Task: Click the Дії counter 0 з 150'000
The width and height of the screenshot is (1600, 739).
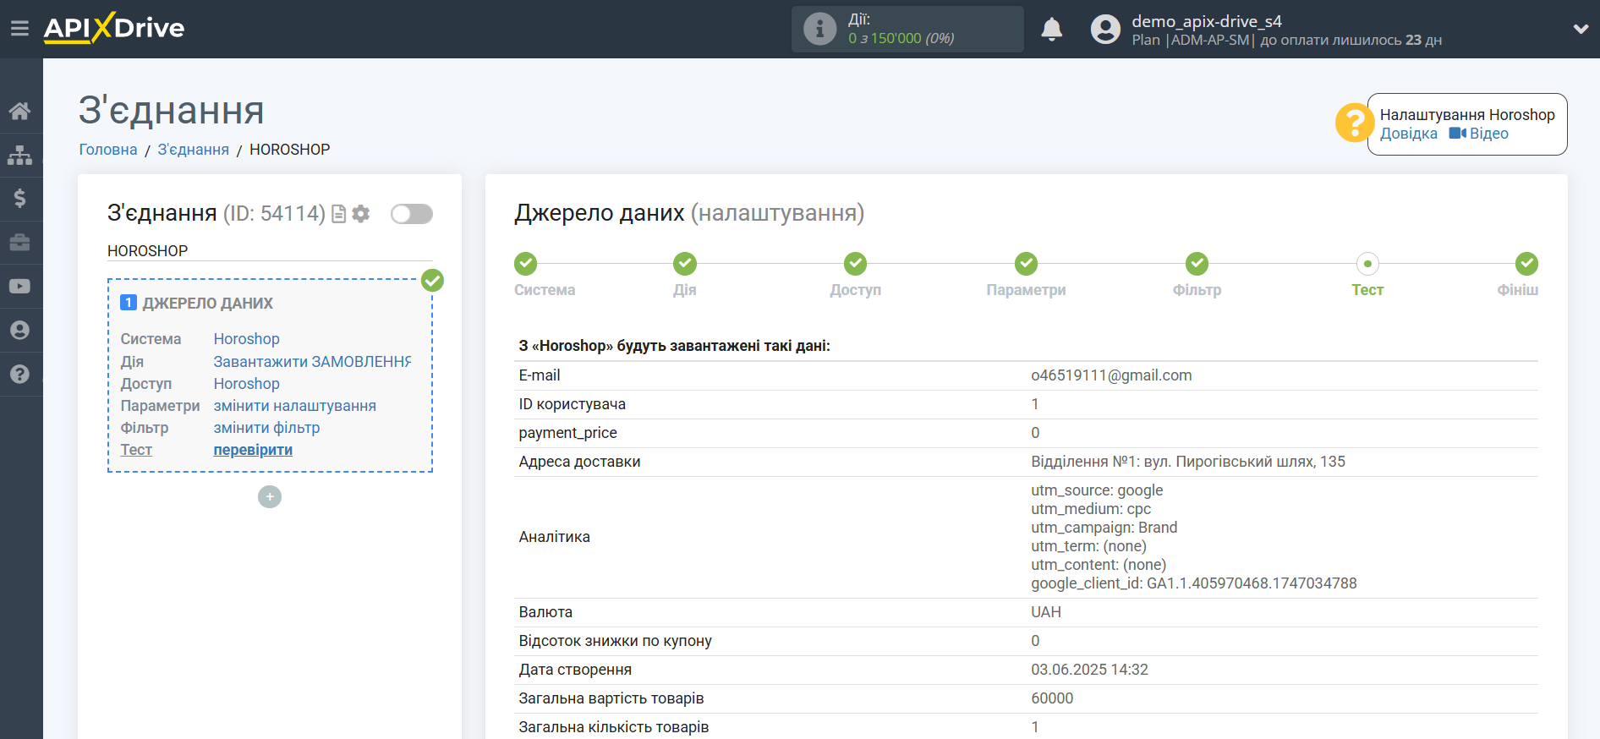Action: (901, 38)
